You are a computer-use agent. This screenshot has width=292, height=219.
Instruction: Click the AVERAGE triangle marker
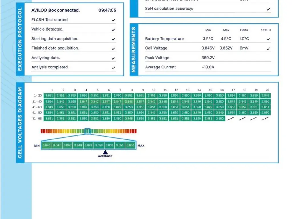tap(105, 152)
